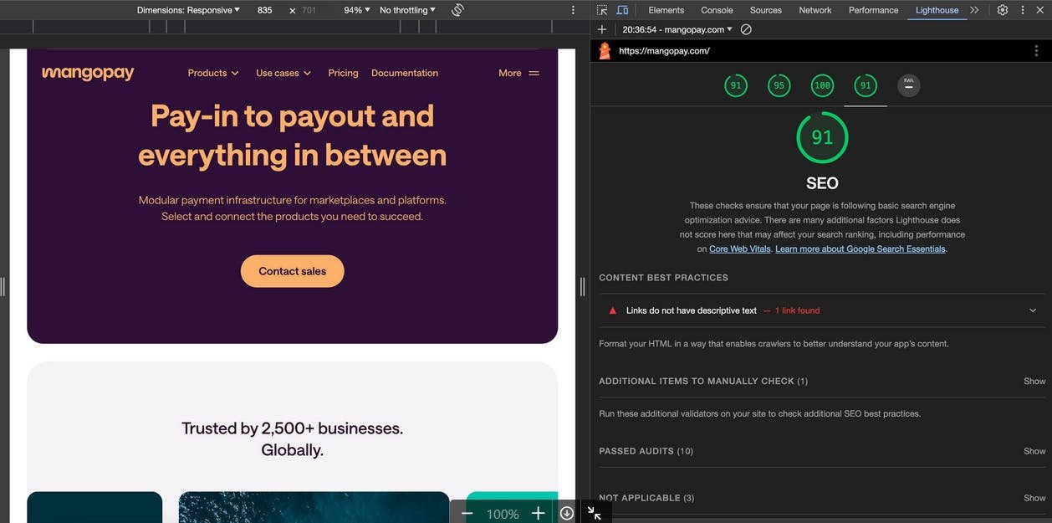Click the Contact sales button
Image resolution: width=1052 pixels, height=523 pixels.
point(292,270)
